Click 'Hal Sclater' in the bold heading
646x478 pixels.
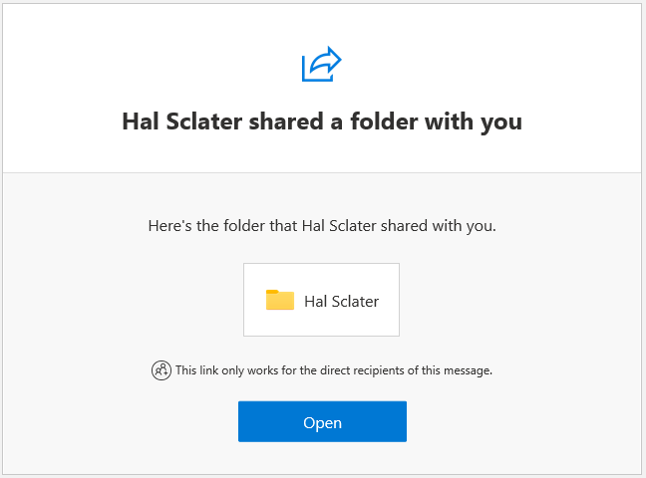182,121
